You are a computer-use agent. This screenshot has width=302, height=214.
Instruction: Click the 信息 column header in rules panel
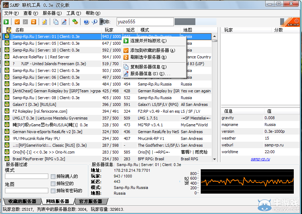click(243, 111)
